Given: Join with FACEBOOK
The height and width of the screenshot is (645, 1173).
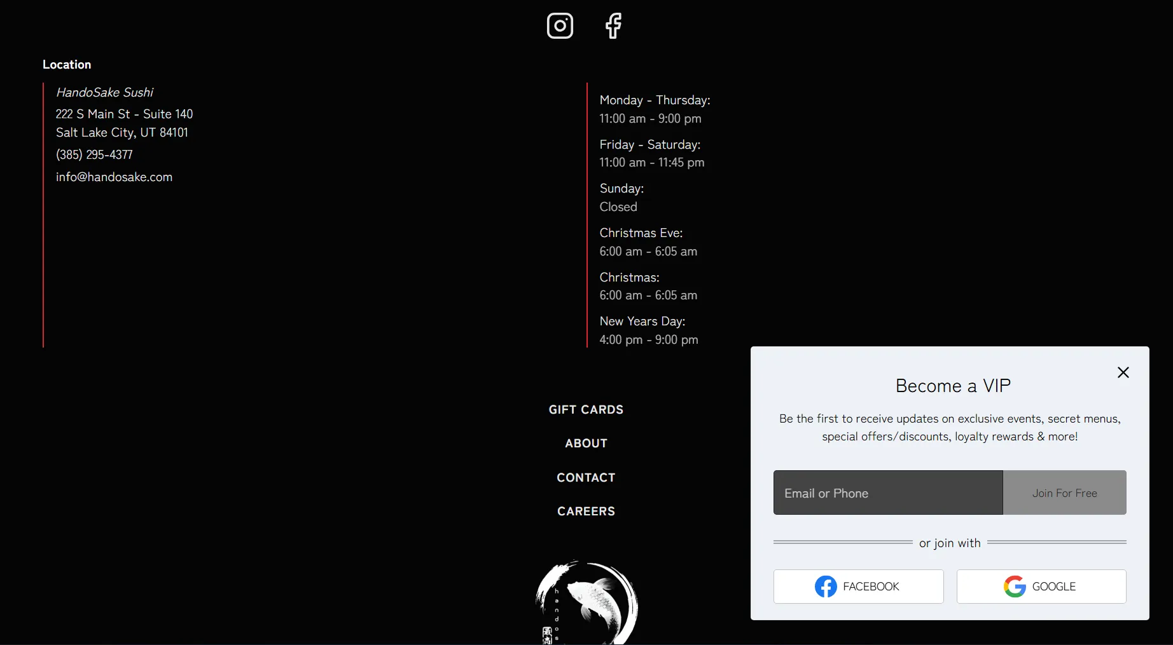Looking at the screenshot, I should pyautogui.click(x=857, y=586).
